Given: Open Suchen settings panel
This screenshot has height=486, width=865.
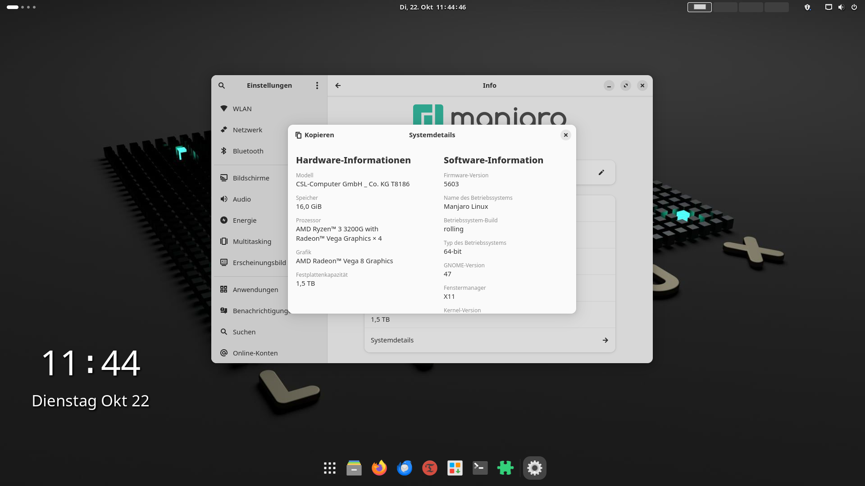Looking at the screenshot, I should [244, 332].
